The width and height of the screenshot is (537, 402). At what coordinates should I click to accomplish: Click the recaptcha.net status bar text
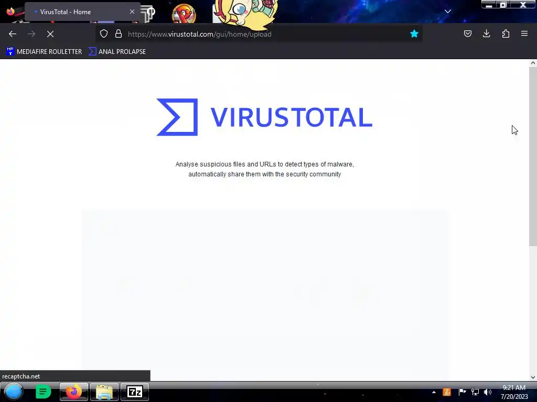(x=21, y=376)
